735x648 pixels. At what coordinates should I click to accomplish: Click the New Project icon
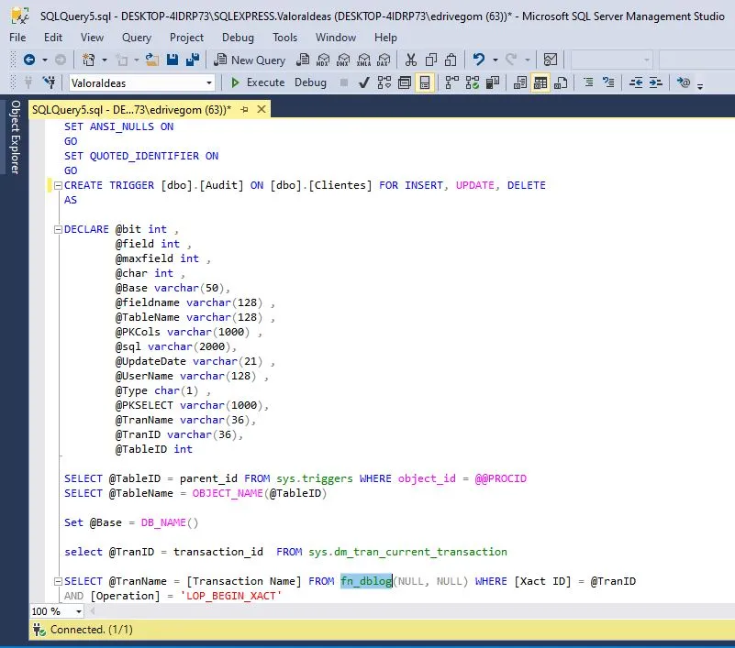point(88,60)
